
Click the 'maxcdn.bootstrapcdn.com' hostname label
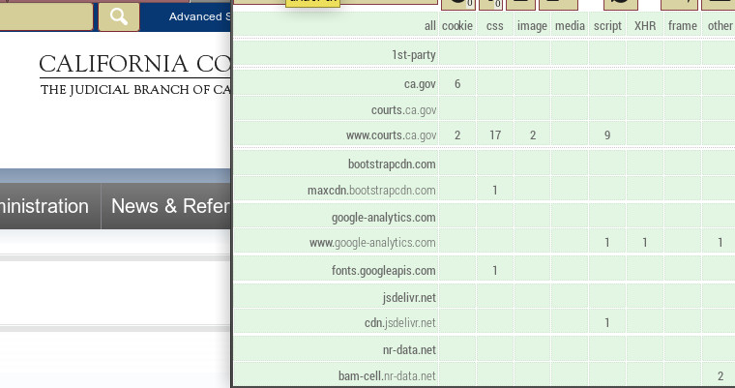pos(336,190)
